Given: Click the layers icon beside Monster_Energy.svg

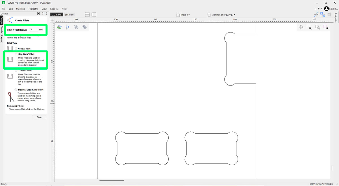Looking at the screenshot, I should point(209,14).
